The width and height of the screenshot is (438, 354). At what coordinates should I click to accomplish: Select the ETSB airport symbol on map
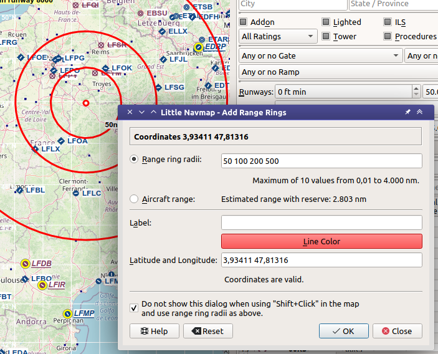[x=187, y=7]
